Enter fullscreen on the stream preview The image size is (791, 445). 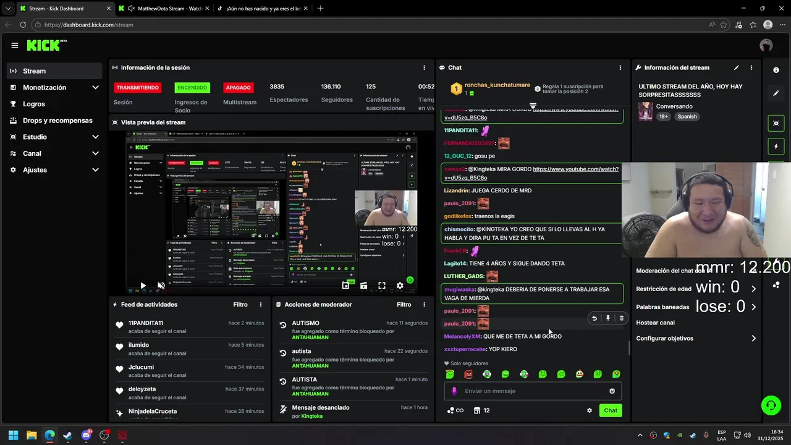382,286
